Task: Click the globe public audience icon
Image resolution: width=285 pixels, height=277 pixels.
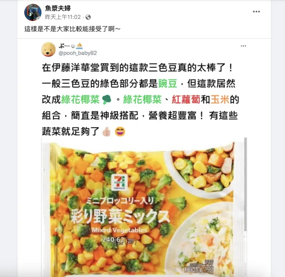Action: [x=88, y=17]
